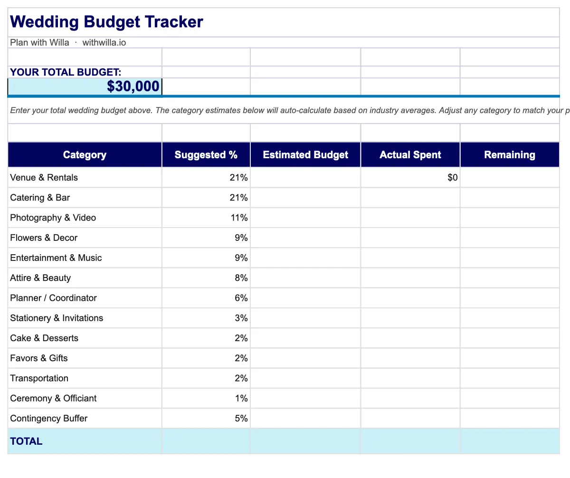The width and height of the screenshot is (570, 478).
Task: Select the TOTAL row label cell
Action: coord(85,441)
